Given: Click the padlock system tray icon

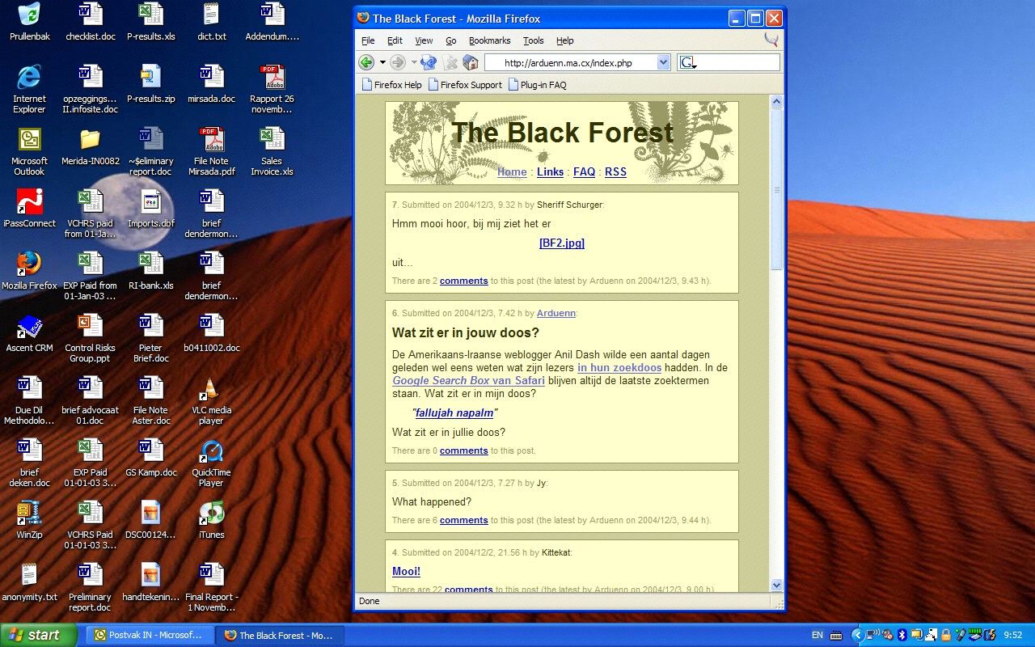Looking at the screenshot, I should [x=945, y=635].
